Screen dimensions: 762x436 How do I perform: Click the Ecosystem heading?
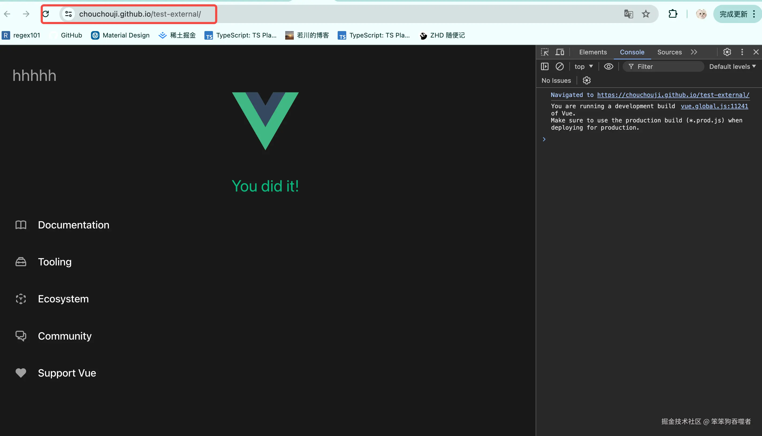point(63,299)
